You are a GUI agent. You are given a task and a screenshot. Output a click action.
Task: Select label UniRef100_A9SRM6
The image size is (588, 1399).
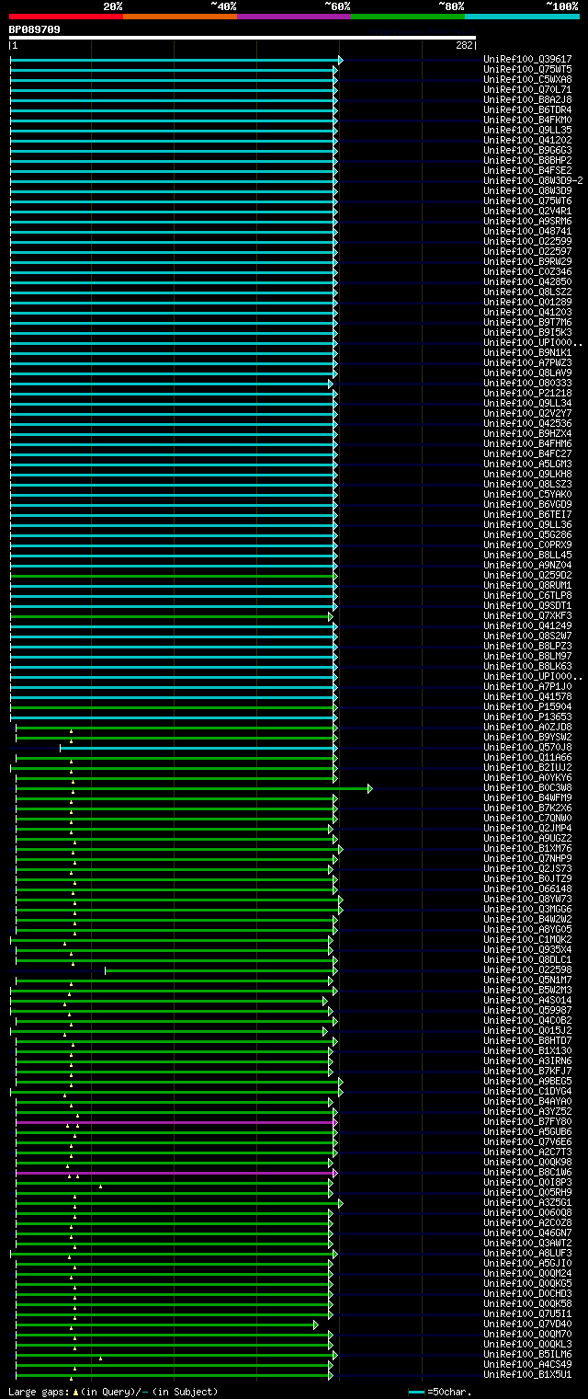coord(527,222)
